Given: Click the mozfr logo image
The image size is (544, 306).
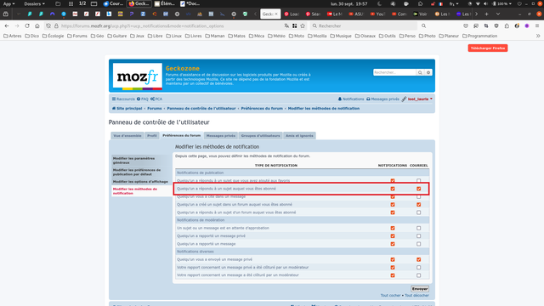Looking at the screenshot, I should (x=138, y=76).
